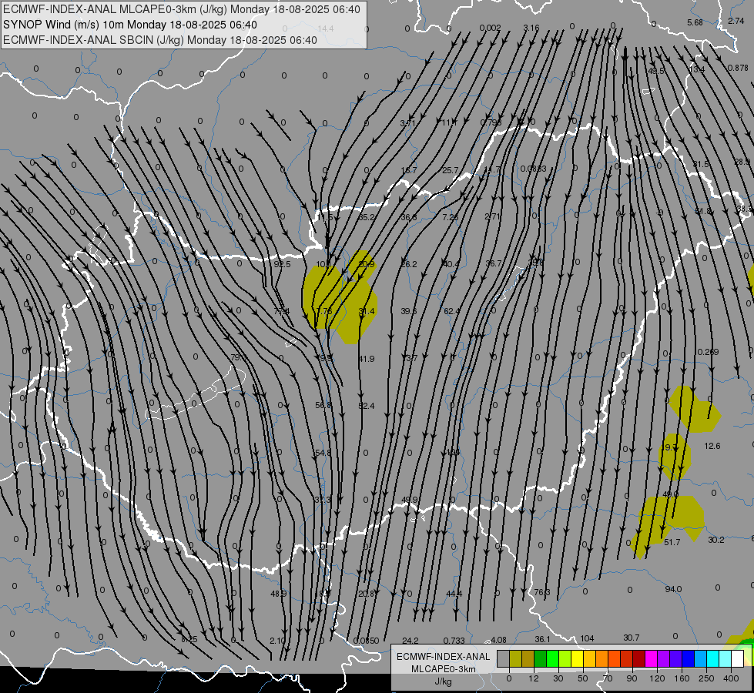
Task: Select the olive swatch right after grey in legend
Action: (x=515, y=659)
